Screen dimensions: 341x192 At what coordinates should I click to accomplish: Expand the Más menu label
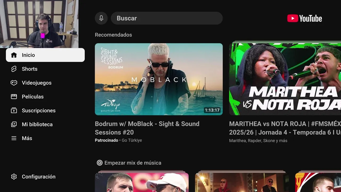tap(27, 138)
